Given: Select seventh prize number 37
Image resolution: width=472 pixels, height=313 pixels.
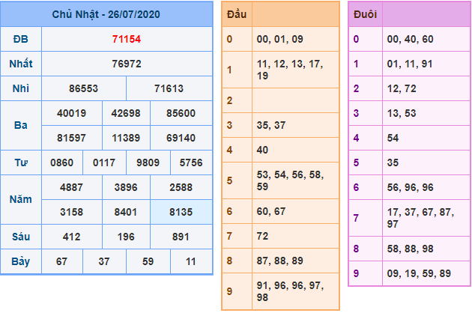Looking at the screenshot, I should pos(104,261).
